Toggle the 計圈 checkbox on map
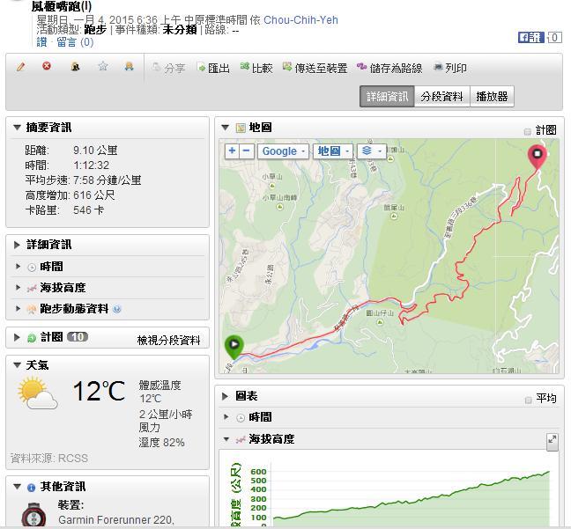 tap(527, 131)
